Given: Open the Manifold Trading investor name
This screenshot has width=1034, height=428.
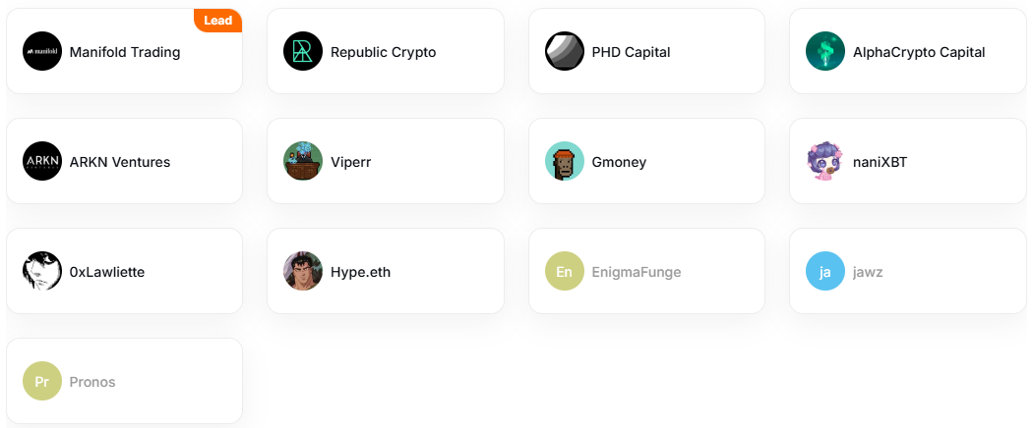Looking at the screenshot, I should (125, 52).
